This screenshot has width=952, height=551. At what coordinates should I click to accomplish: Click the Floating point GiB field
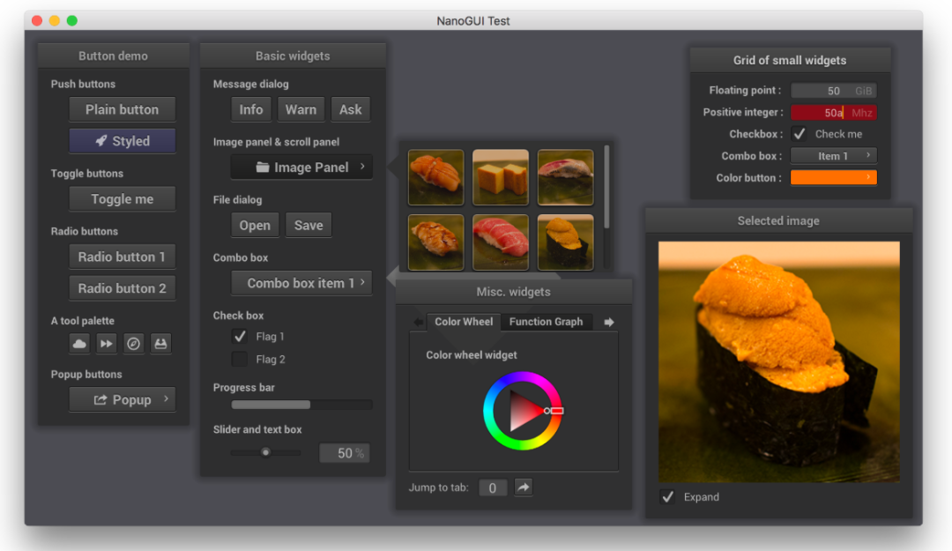[834, 91]
